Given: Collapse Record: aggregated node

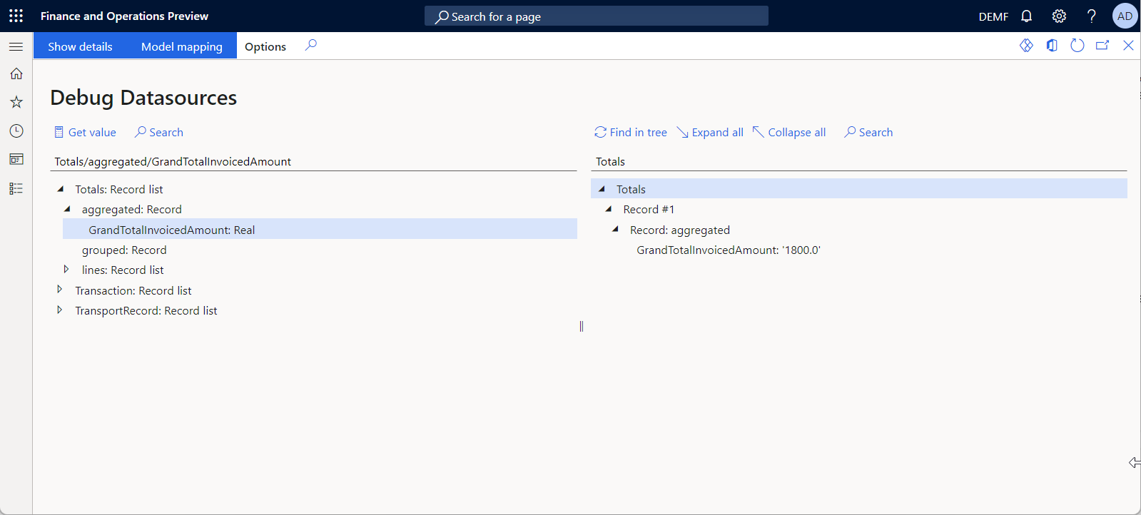Looking at the screenshot, I should (615, 229).
